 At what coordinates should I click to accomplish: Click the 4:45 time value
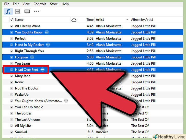point(90,26)
